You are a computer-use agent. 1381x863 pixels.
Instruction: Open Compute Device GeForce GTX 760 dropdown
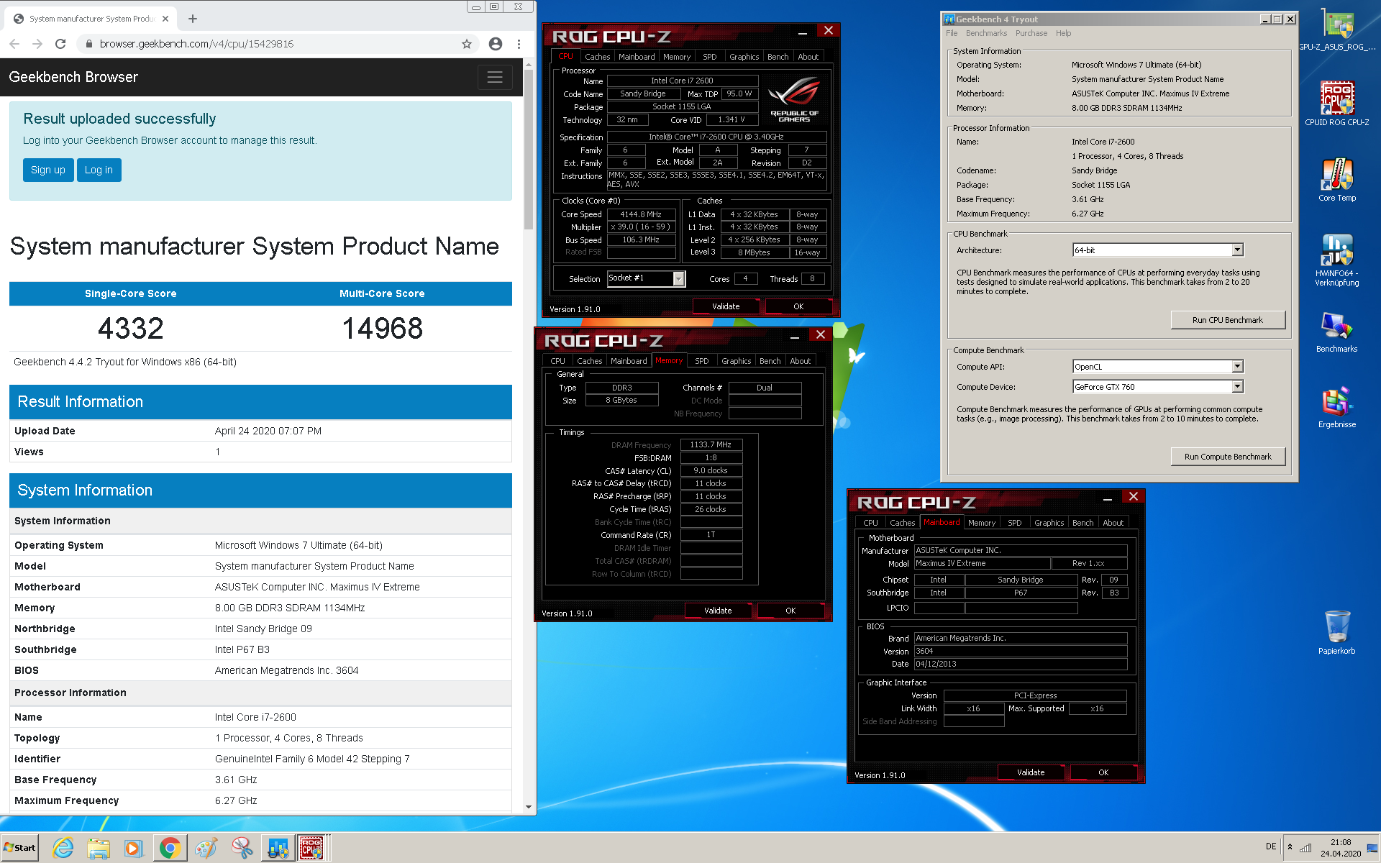tap(1238, 387)
